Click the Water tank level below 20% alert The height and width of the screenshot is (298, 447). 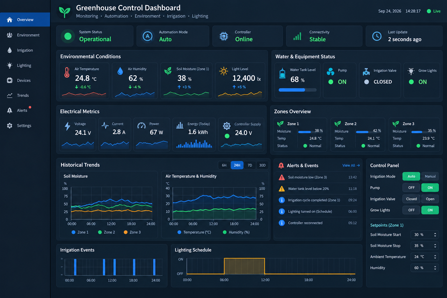(317, 189)
